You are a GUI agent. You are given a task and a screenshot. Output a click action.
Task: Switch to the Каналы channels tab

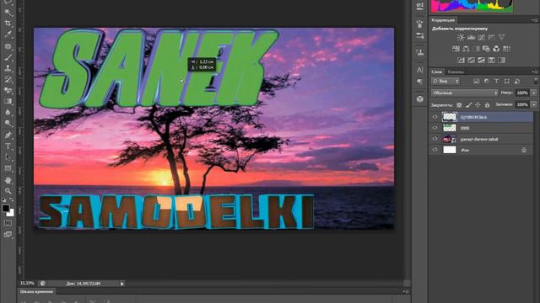(x=456, y=72)
